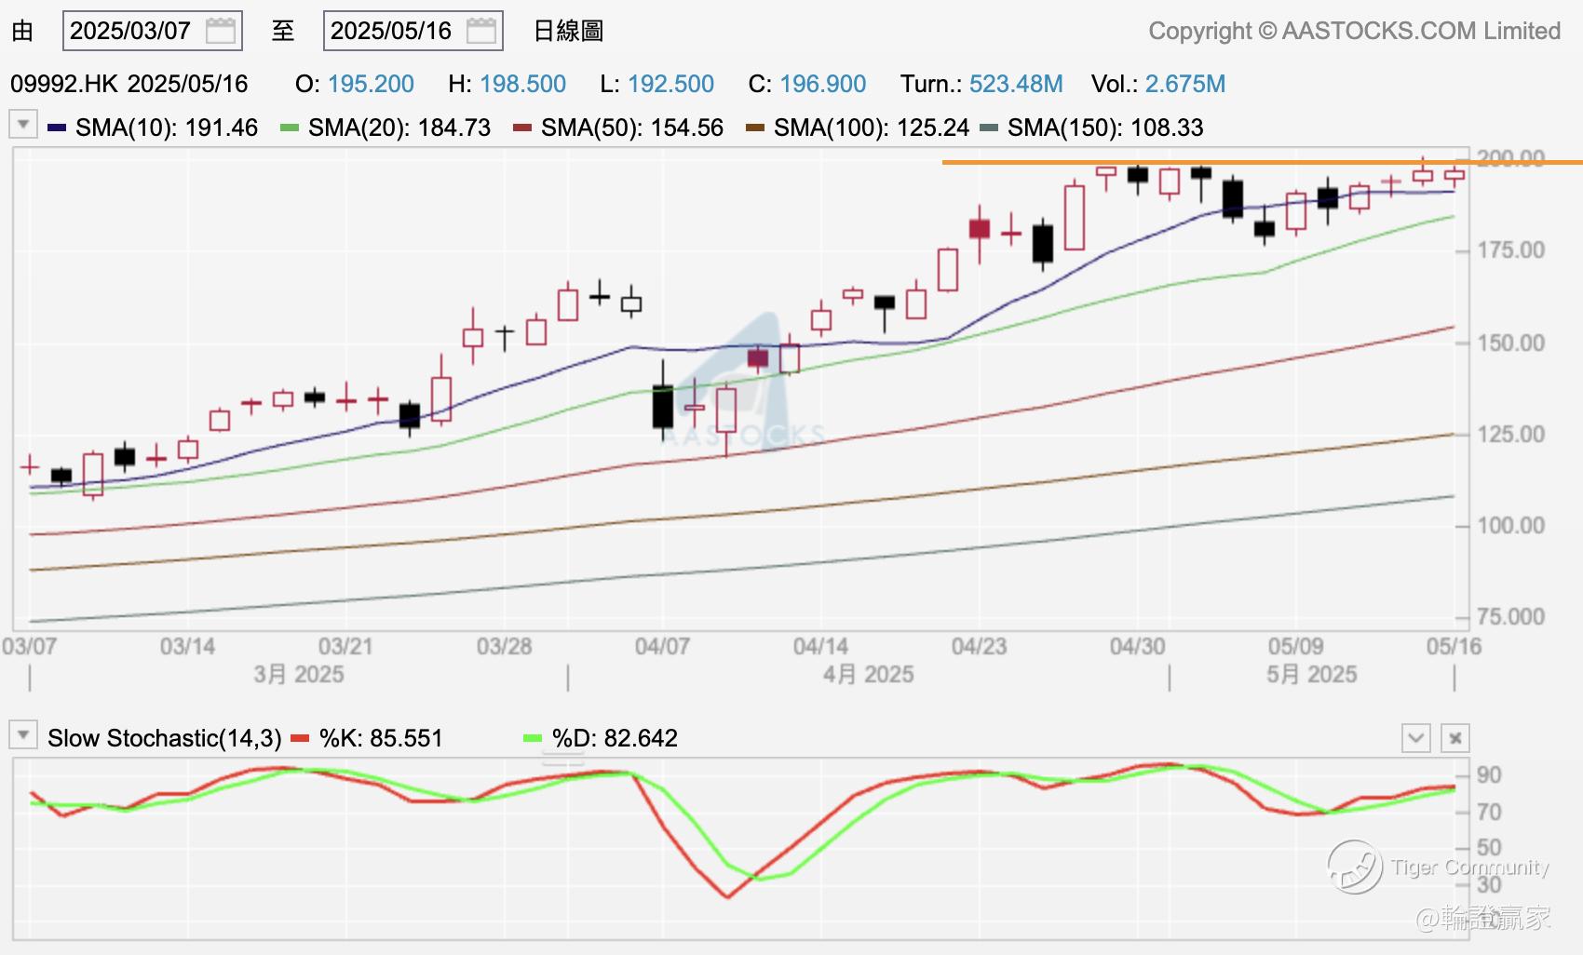The width and height of the screenshot is (1583, 955).
Task: Click the %D green color swatch
Action: [533, 738]
